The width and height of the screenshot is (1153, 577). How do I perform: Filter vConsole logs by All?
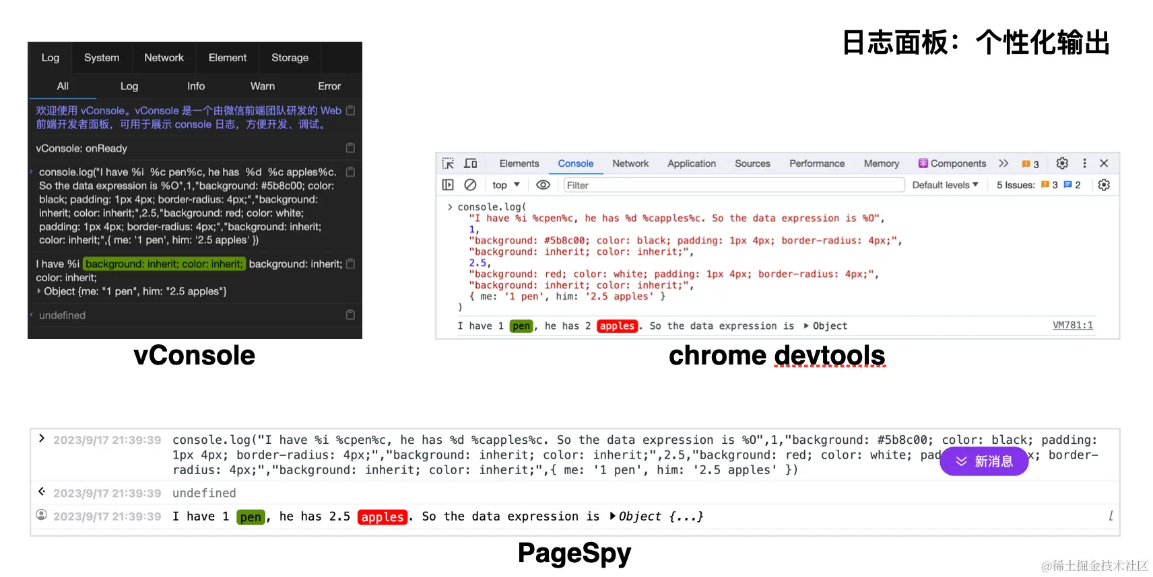[63, 86]
